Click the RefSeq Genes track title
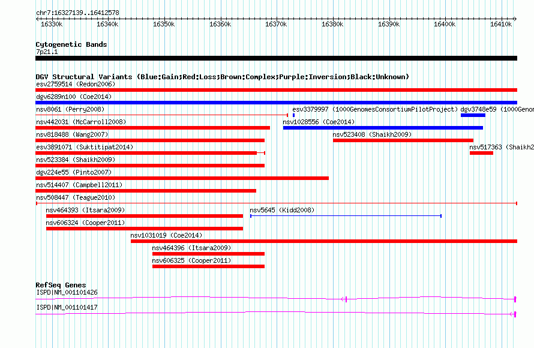 [61, 285]
